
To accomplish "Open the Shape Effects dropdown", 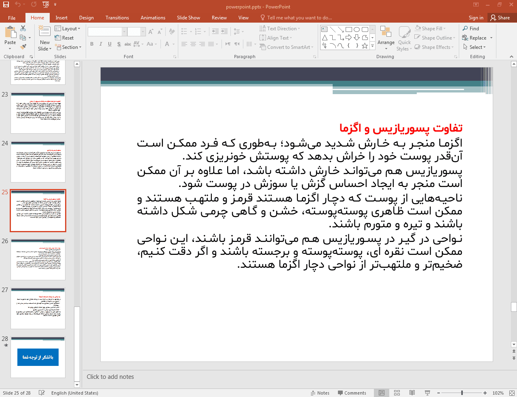I will 434,47.
